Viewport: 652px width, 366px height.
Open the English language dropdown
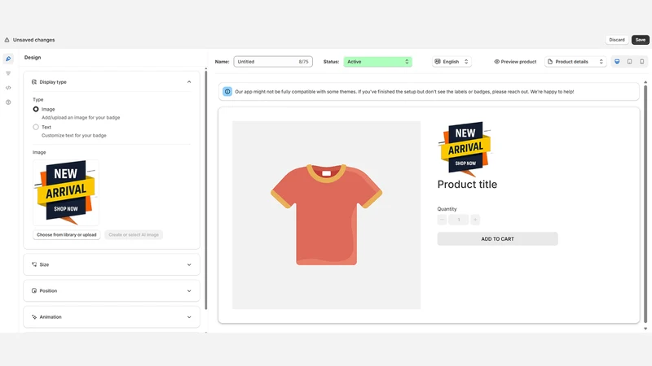click(x=452, y=62)
